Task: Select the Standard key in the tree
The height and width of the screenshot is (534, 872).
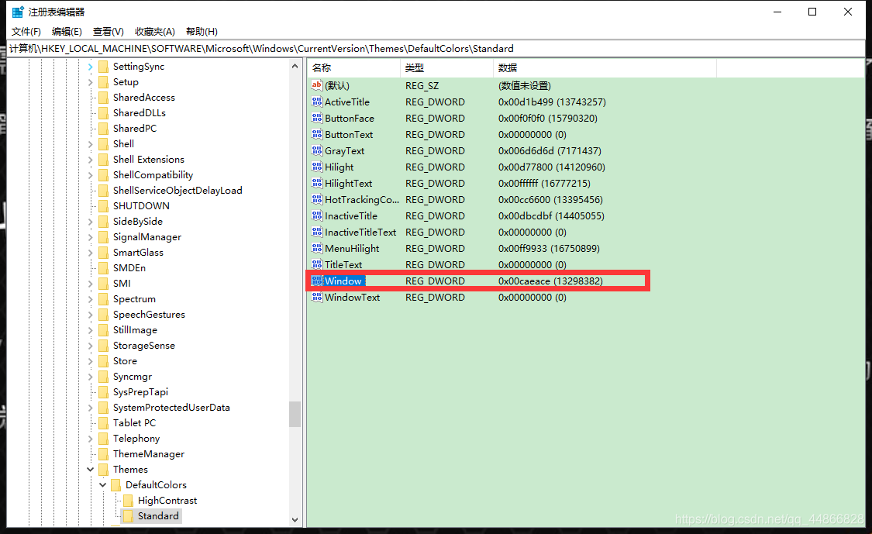Action: (158, 516)
